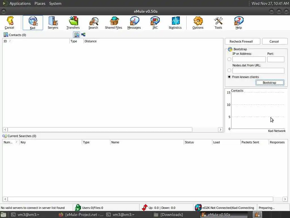Sort contacts by ID column header
The width and height of the screenshot is (290, 218).
point(36,41)
